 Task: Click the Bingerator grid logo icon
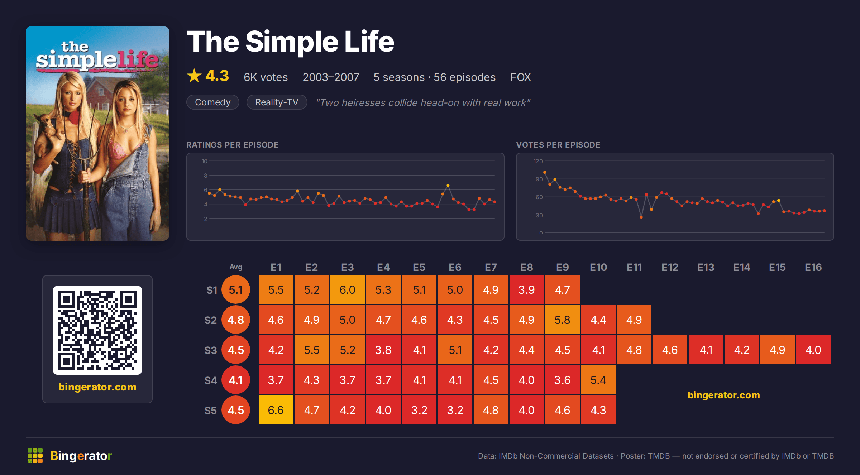[x=35, y=456]
